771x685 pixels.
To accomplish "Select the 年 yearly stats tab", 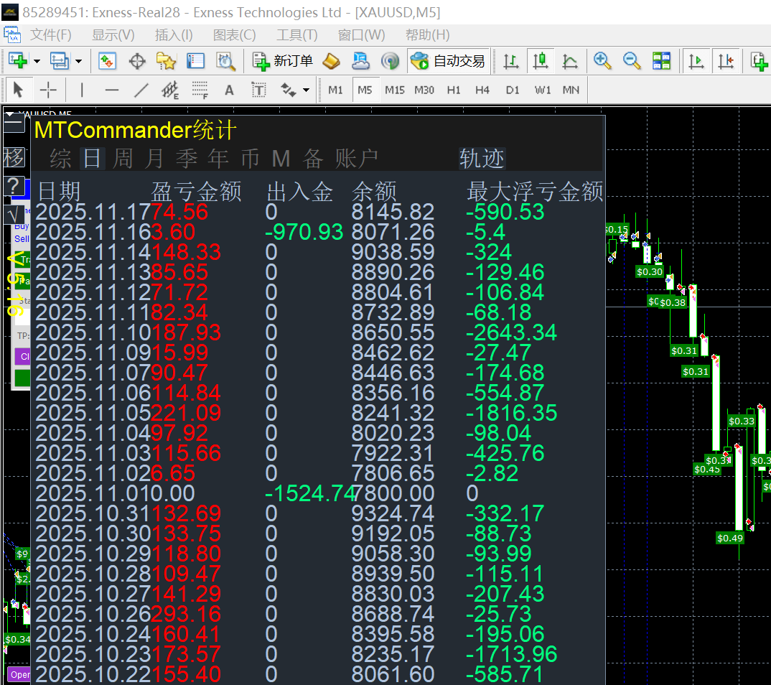I will [x=218, y=159].
